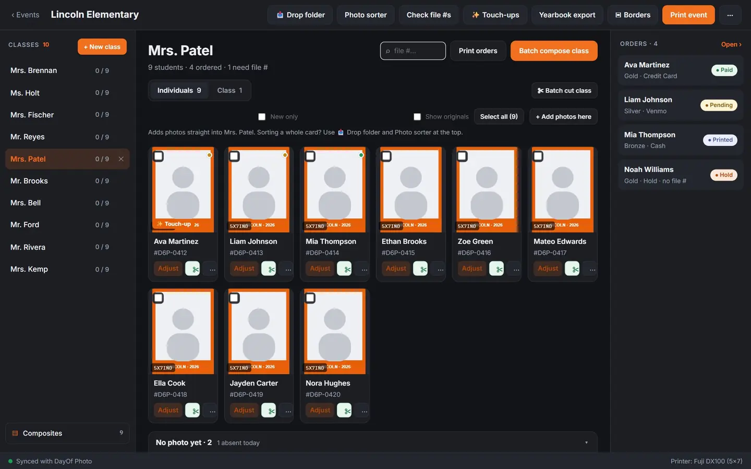Select Mia Thompson photo checkbox
The height and width of the screenshot is (469, 751).
310,156
